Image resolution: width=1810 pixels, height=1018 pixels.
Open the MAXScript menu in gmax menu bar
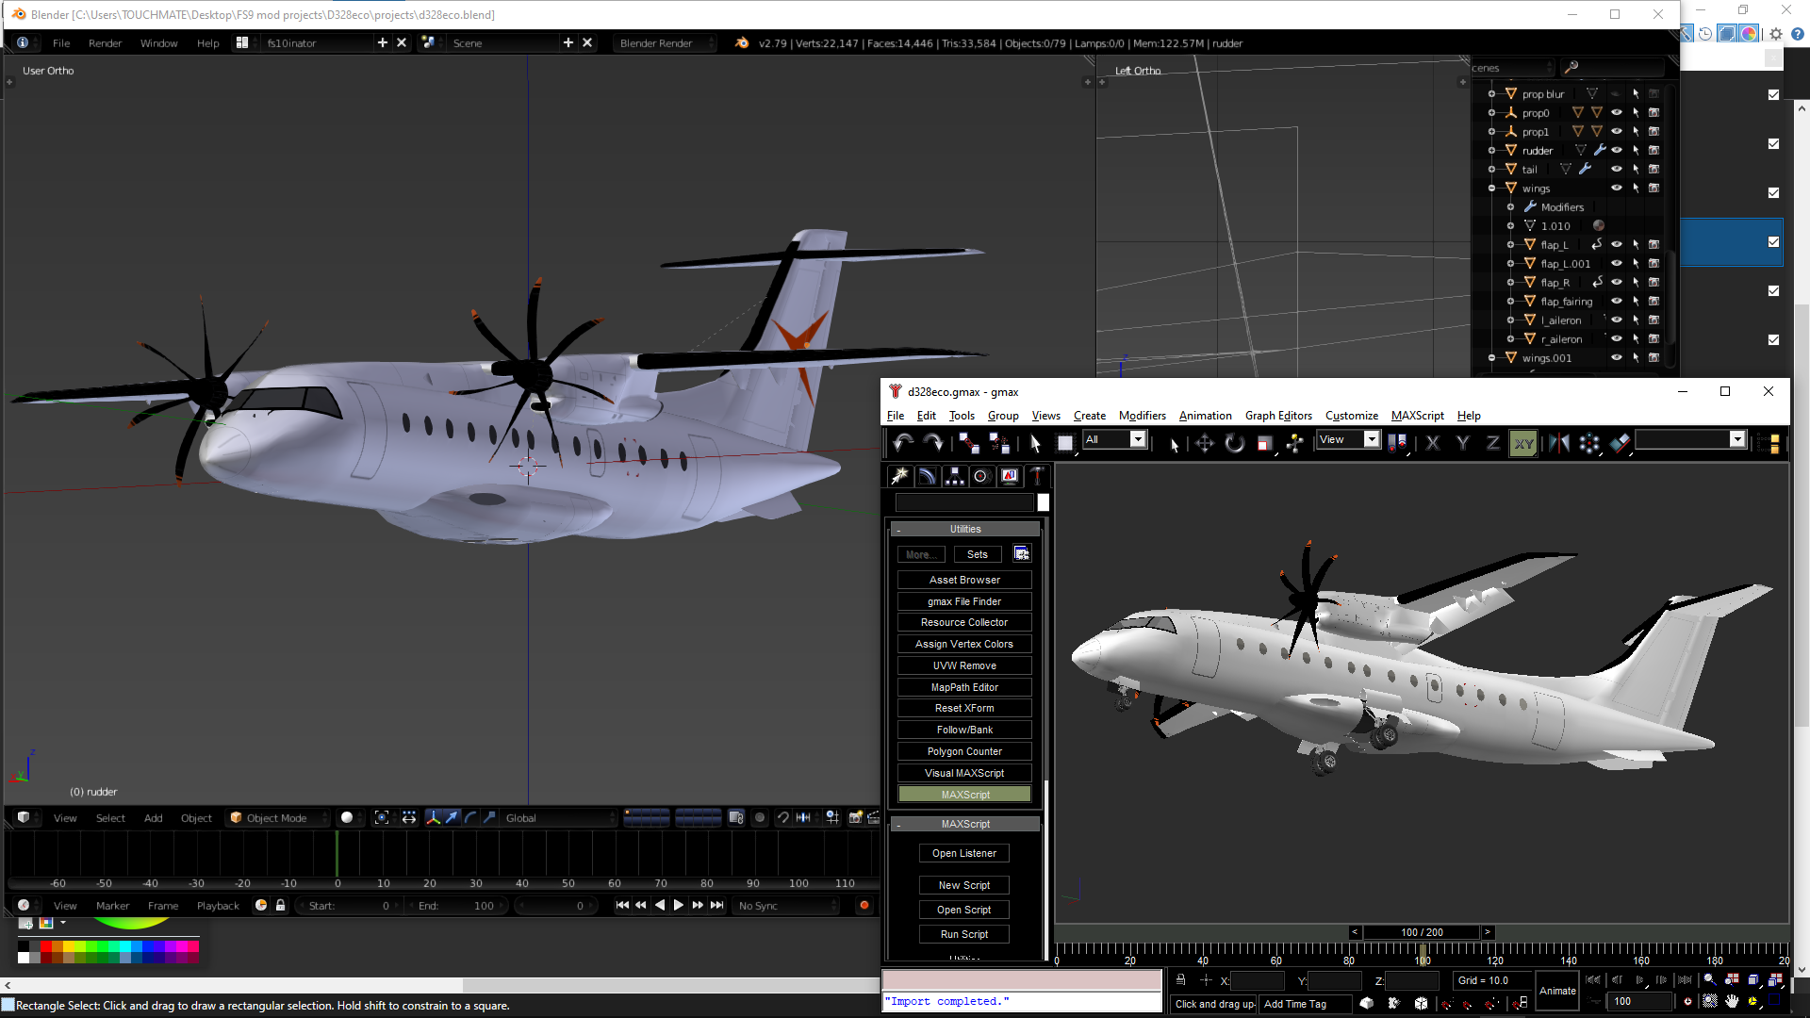(x=1417, y=416)
